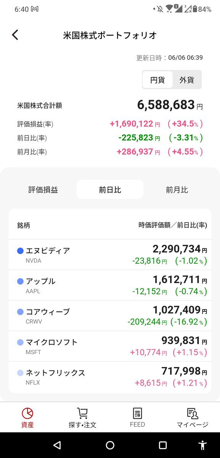220x458 pixels.
Task: Switch currency toggle to 外貨
Action: 187,80
